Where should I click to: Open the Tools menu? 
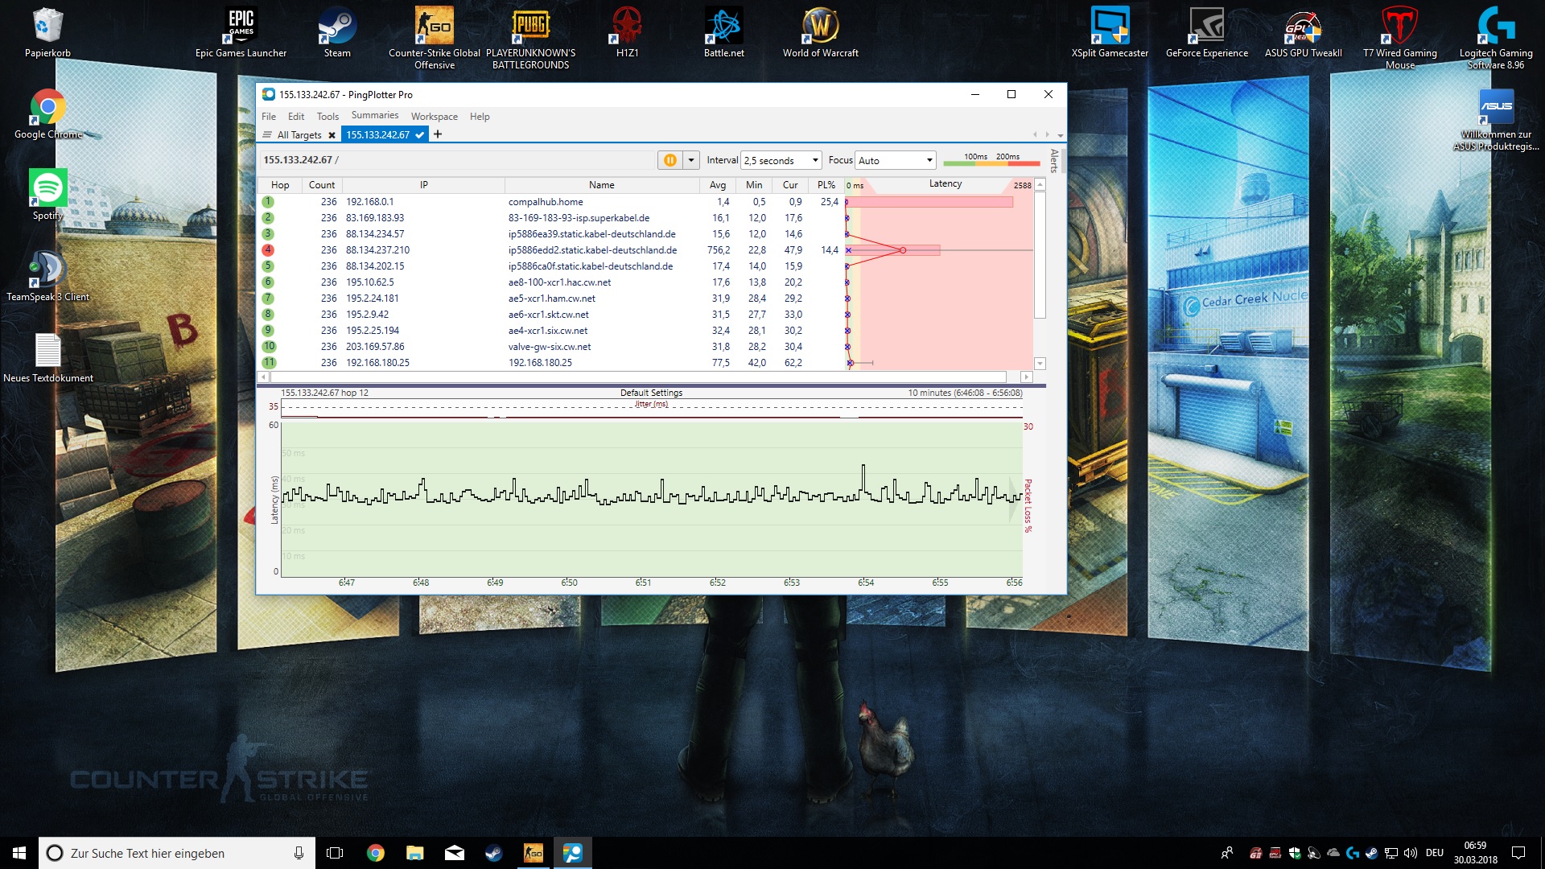[x=328, y=117]
